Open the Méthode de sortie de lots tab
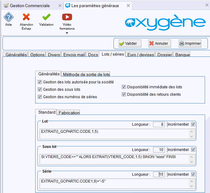Screen dimensions: 210x193 86,74
